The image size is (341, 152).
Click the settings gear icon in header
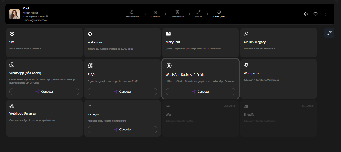(306, 14)
